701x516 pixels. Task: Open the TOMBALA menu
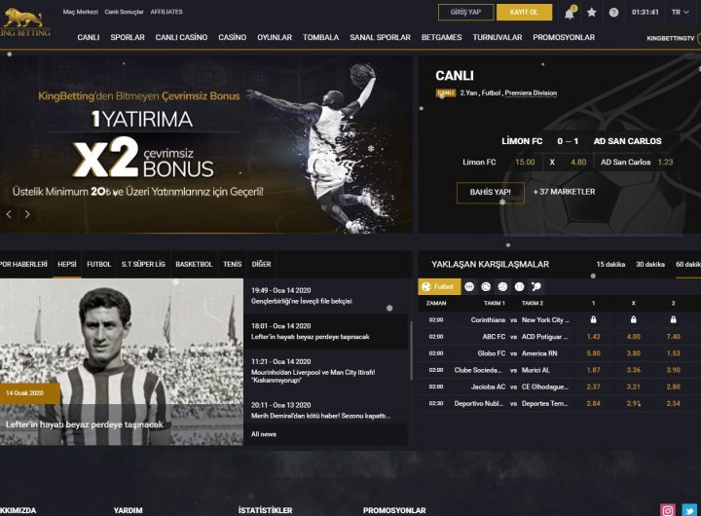[320, 38]
